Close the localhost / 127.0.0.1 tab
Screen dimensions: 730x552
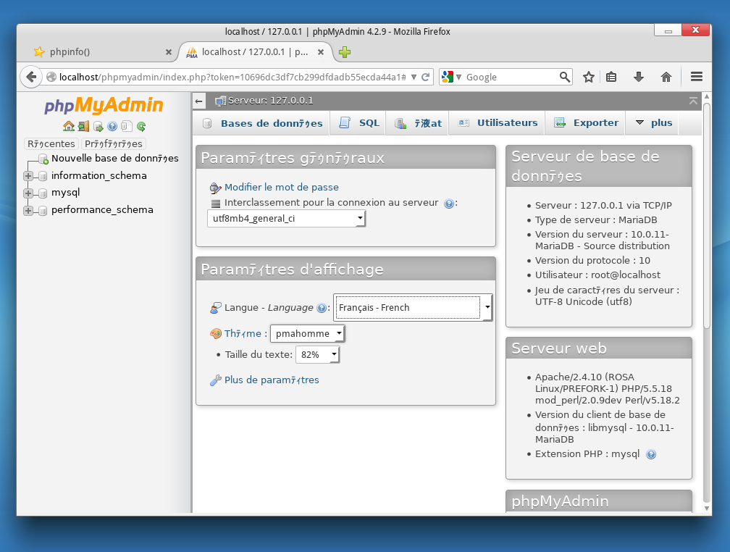pyautogui.click(x=321, y=52)
